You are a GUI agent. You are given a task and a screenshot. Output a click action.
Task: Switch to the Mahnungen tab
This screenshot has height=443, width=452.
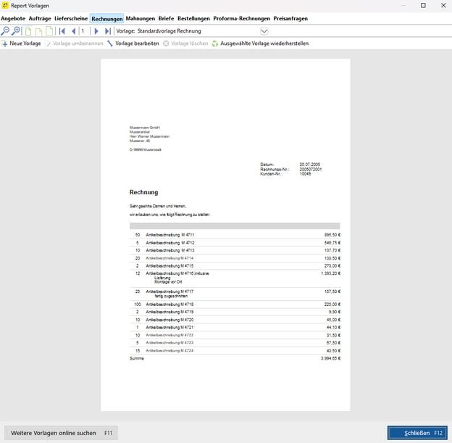[x=140, y=18]
